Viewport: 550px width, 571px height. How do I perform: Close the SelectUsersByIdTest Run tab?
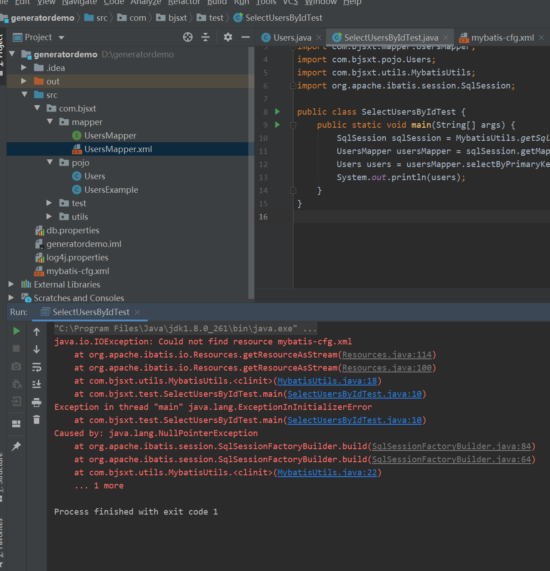[x=137, y=312]
